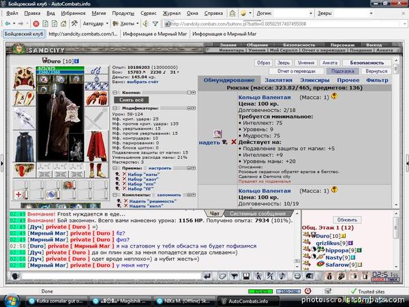
Task: Collapse the Модификаторы section
Action: (x=115, y=108)
